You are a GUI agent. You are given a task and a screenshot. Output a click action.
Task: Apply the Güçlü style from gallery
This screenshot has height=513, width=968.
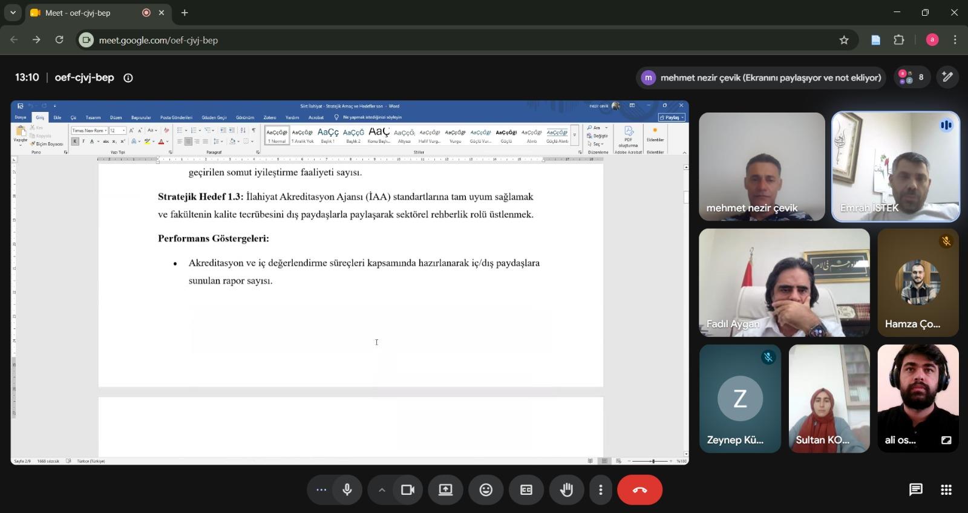click(x=506, y=135)
